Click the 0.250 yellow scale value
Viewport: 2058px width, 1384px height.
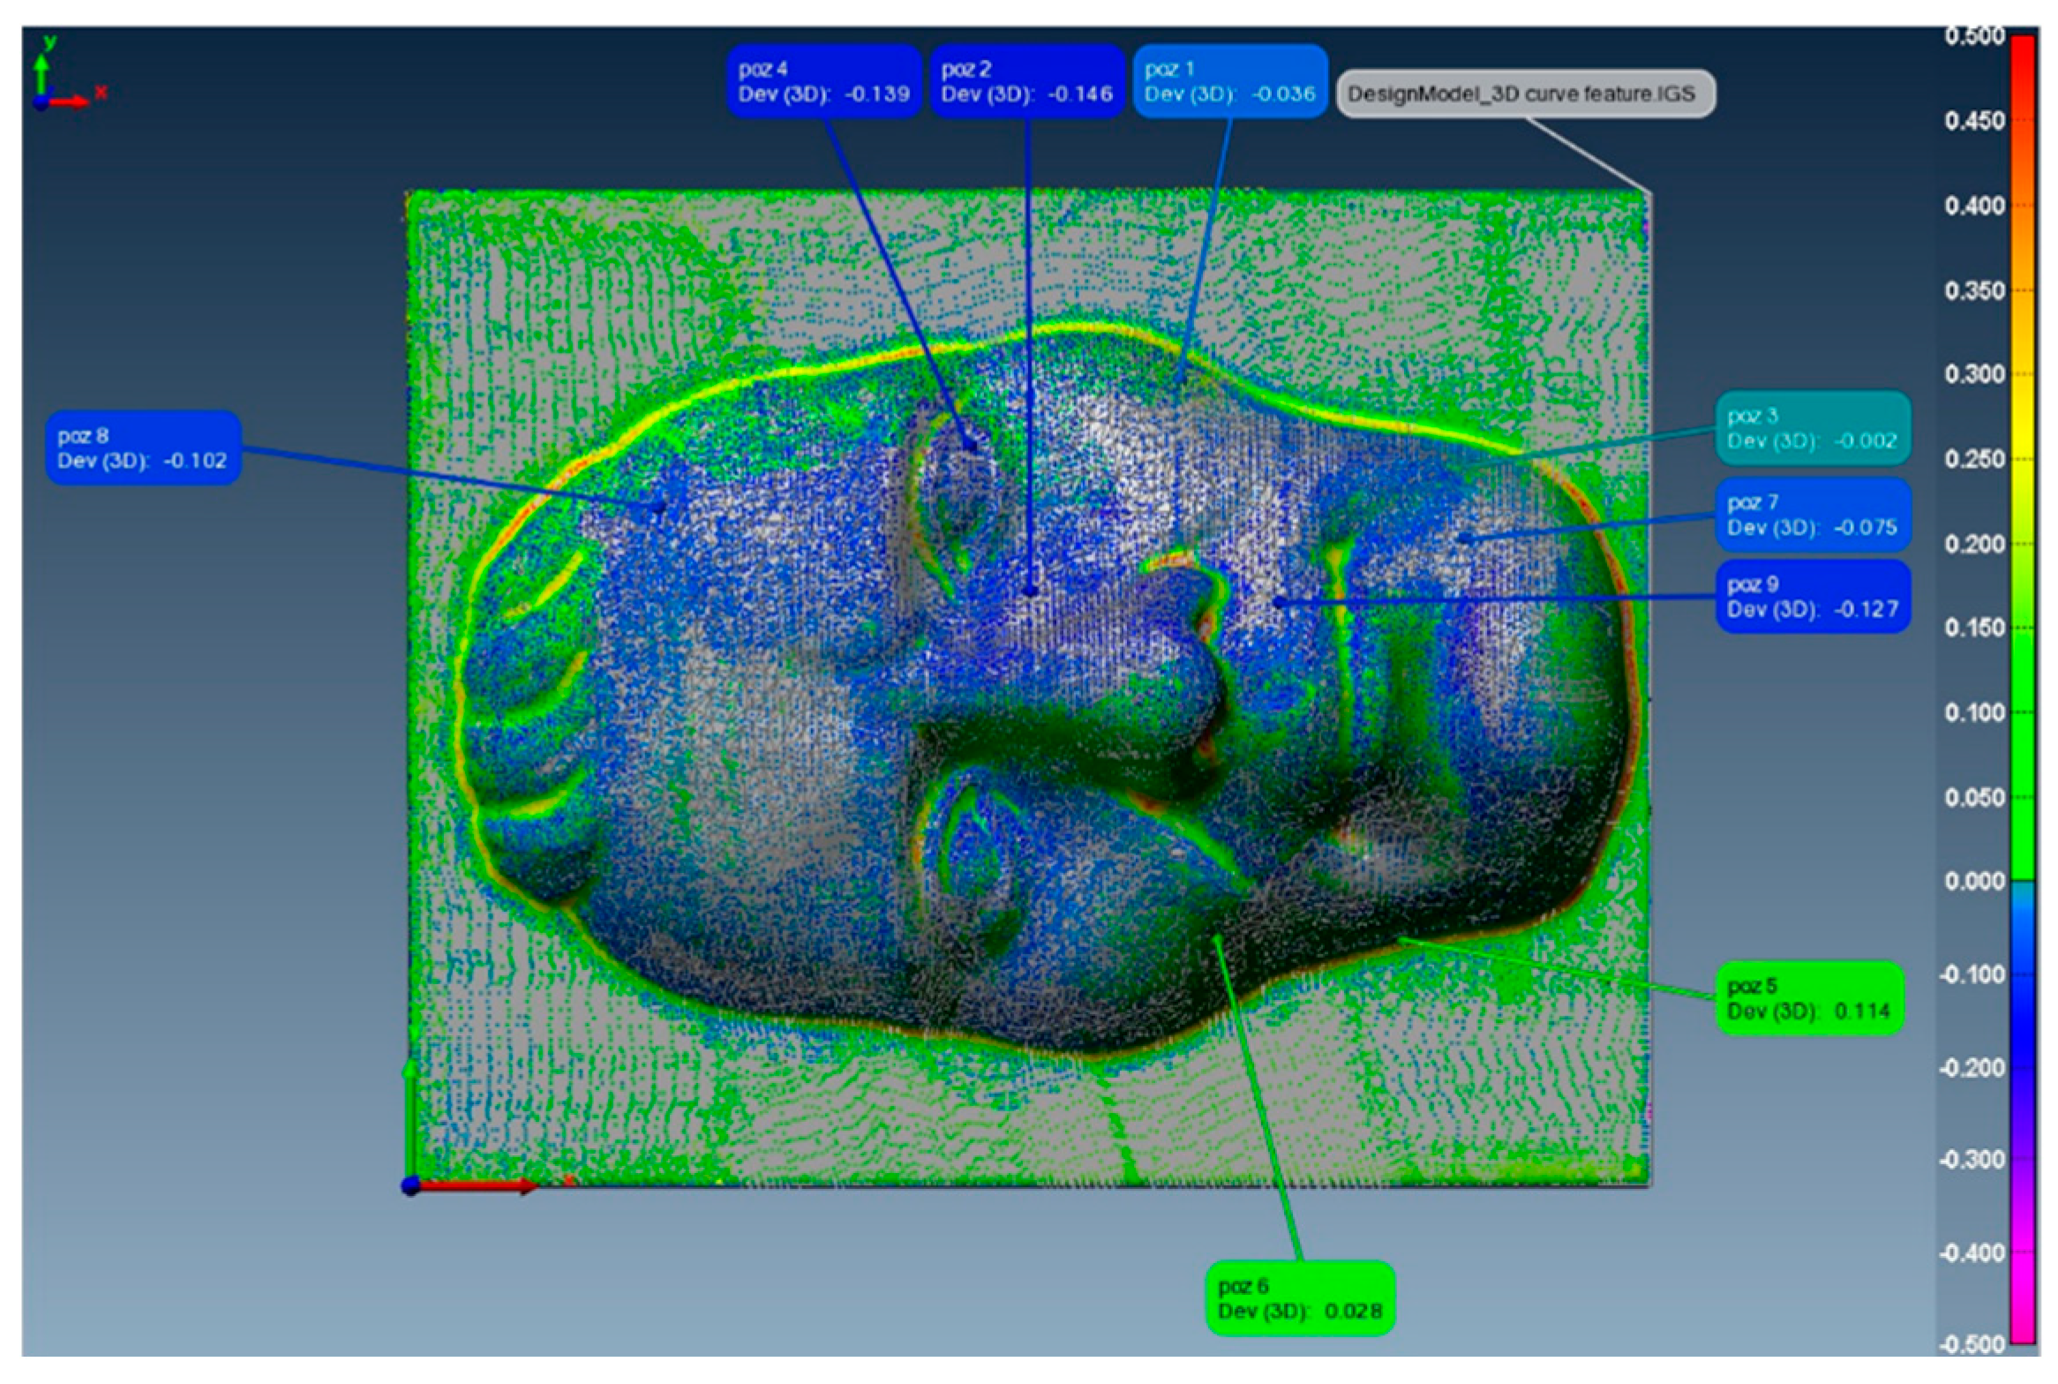[1974, 459]
